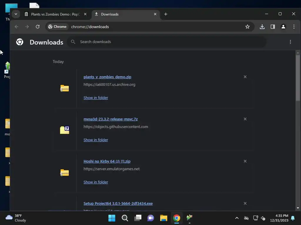Click the cloud sync tray icon
Image resolution: width=301 pixels, height=225 pixels.
[246, 218]
